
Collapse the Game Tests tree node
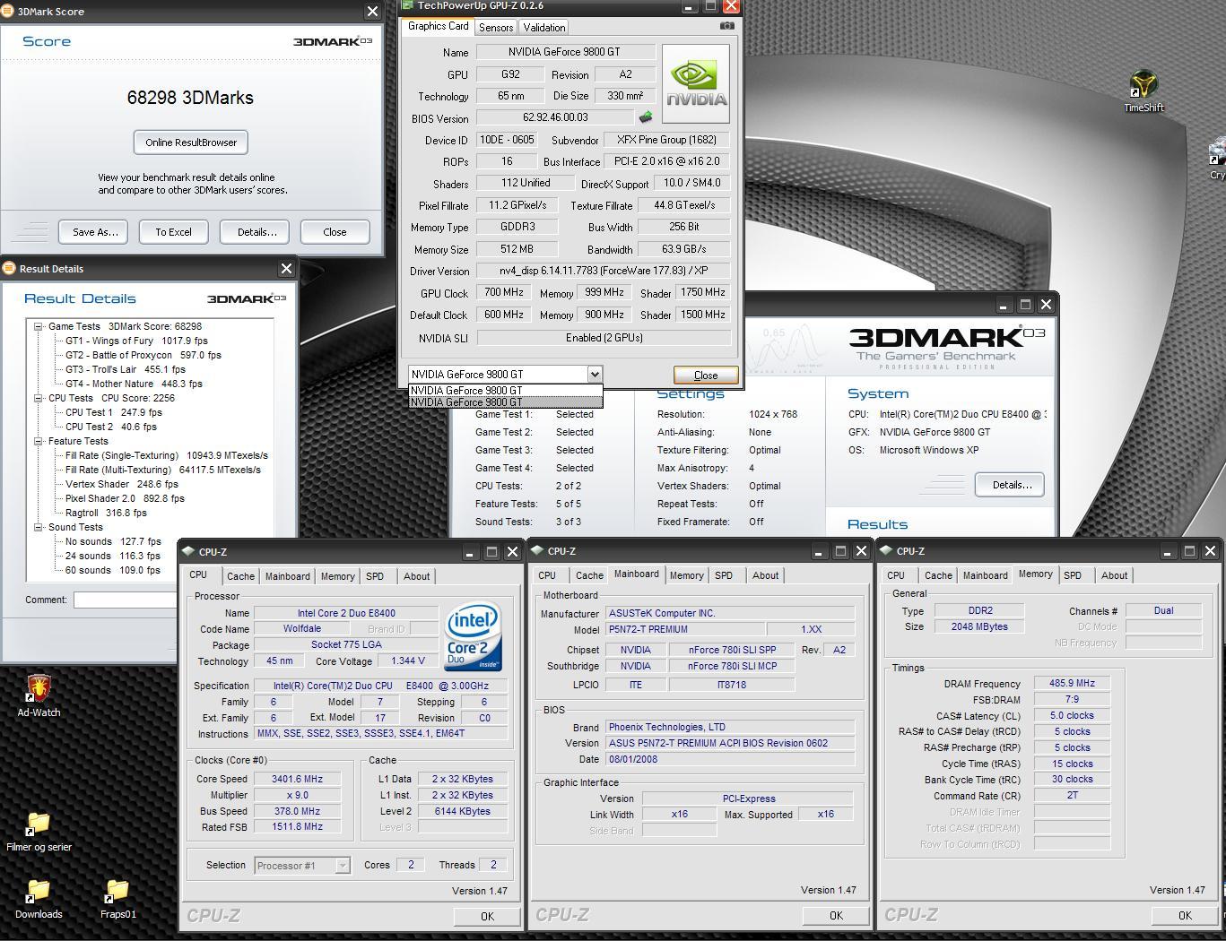coord(39,326)
